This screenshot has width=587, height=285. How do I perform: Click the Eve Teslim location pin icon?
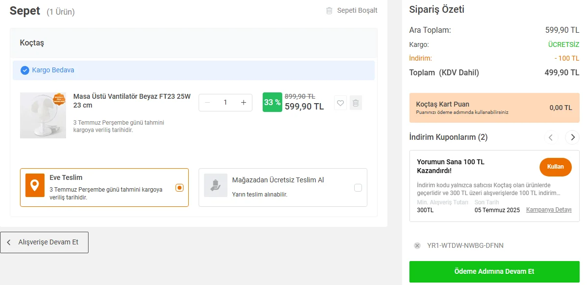pos(35,185)
